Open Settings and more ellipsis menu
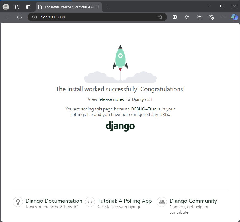Image resolution: width=240 pixels, height=222 pixels. tap(223, 17)
